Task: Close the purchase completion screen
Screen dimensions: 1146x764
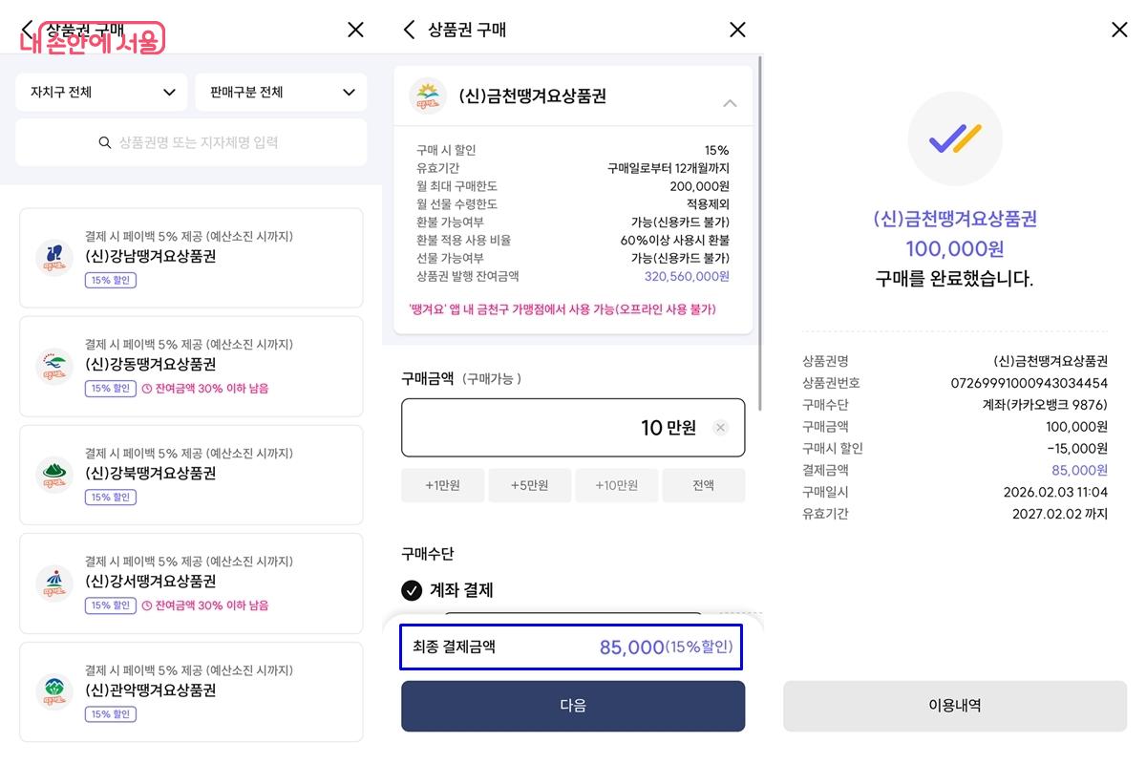Action: 1119,30
